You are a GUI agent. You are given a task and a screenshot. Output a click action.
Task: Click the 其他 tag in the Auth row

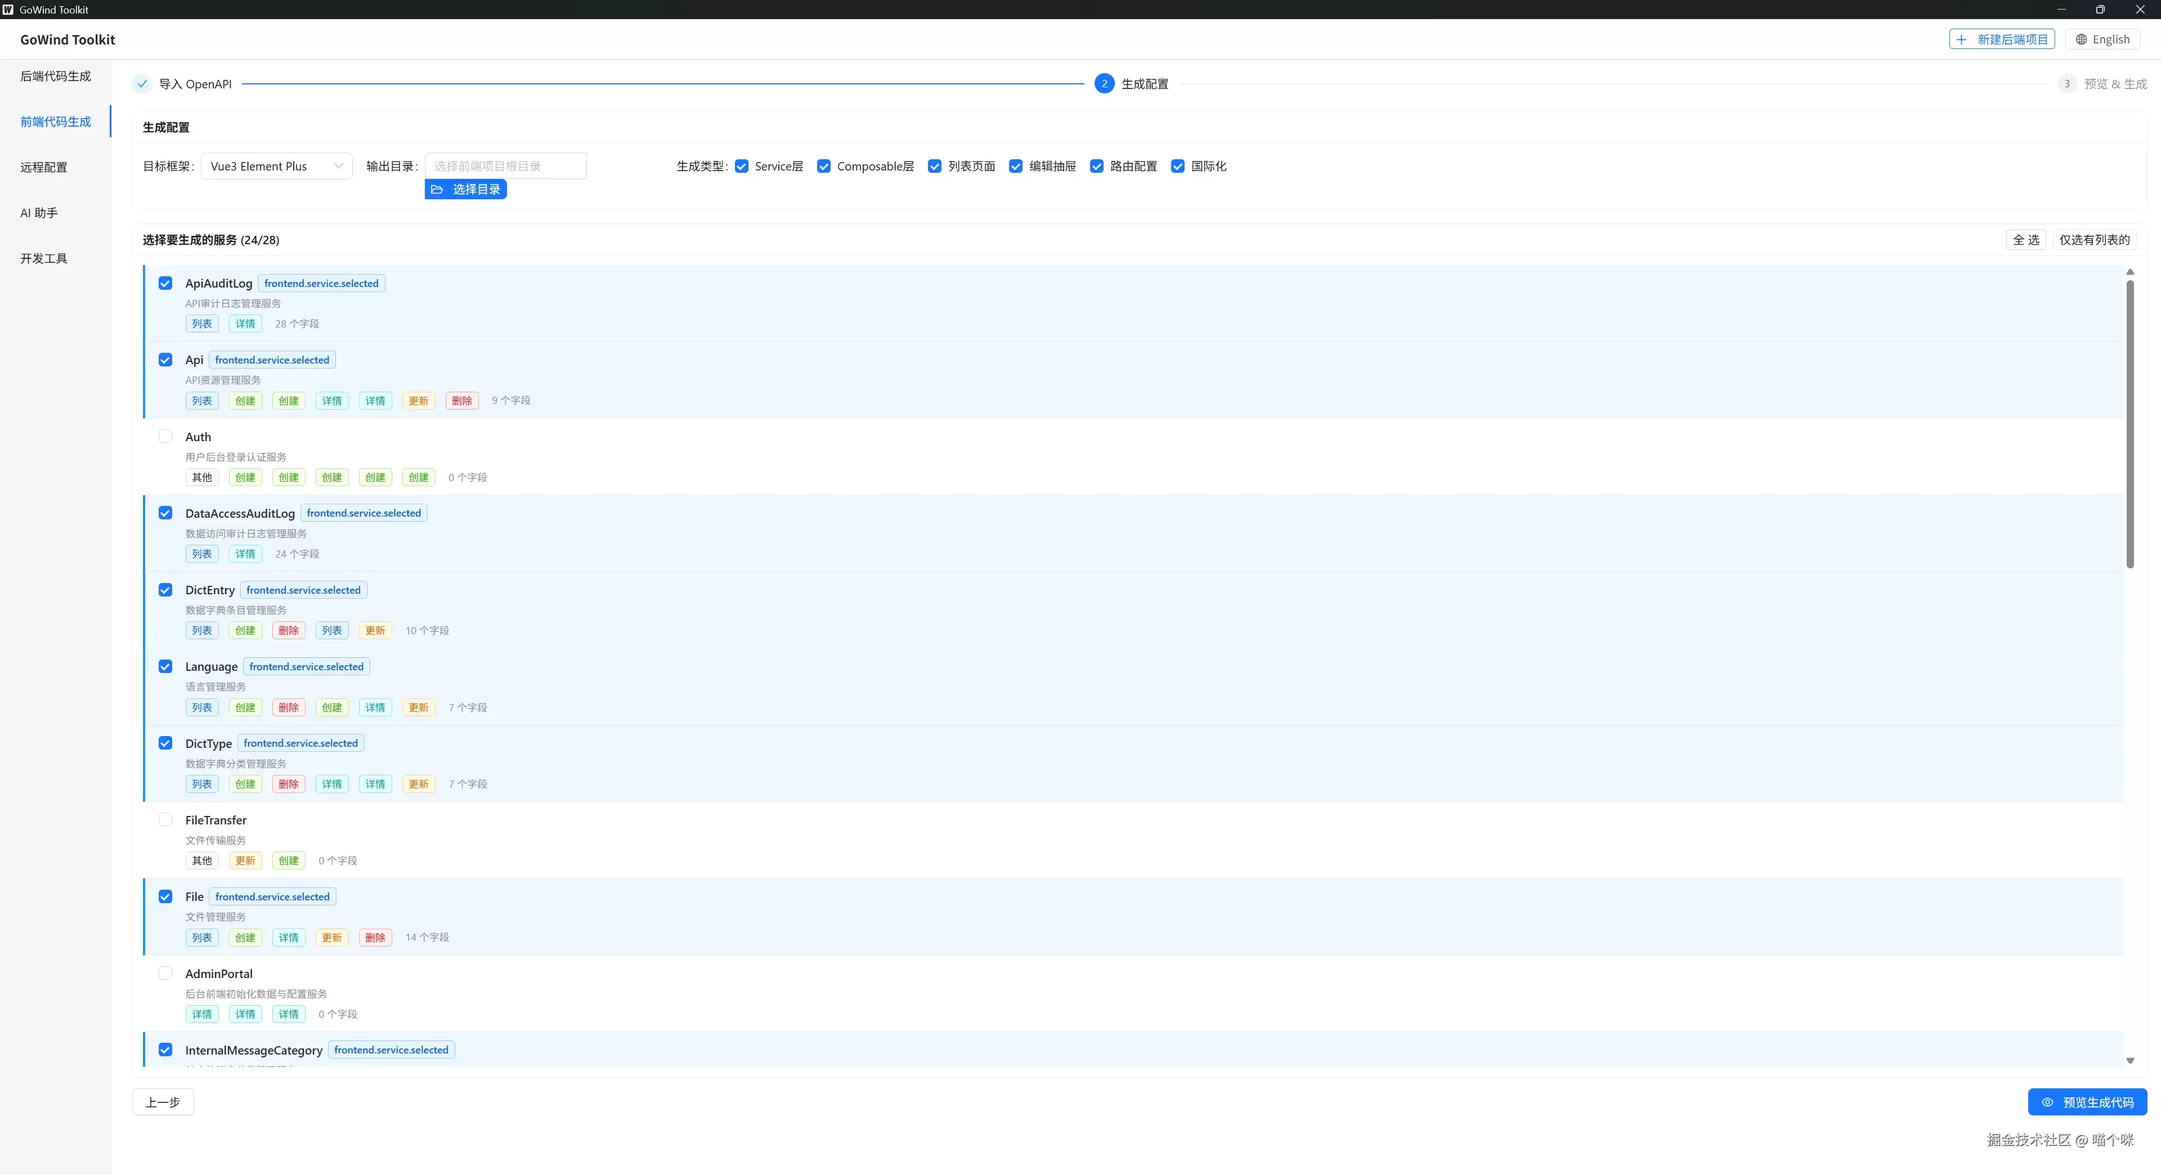202,477
